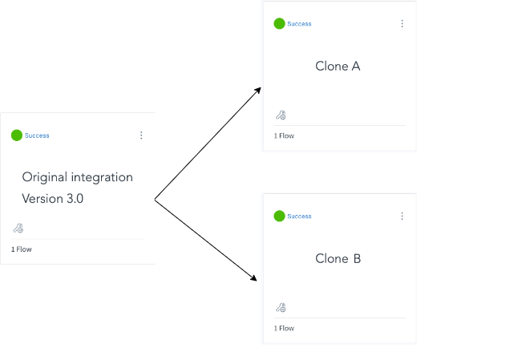
Task: Select the Clone B title
Action: click(x=338, y=259)
